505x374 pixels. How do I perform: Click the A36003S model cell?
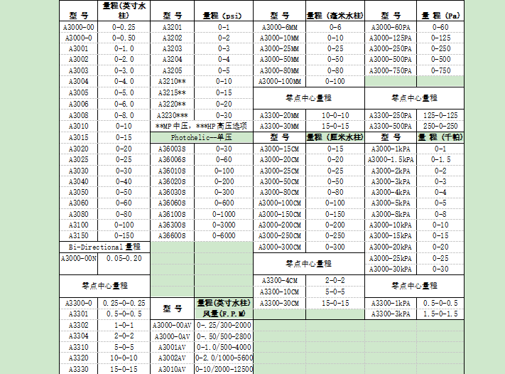172,148
